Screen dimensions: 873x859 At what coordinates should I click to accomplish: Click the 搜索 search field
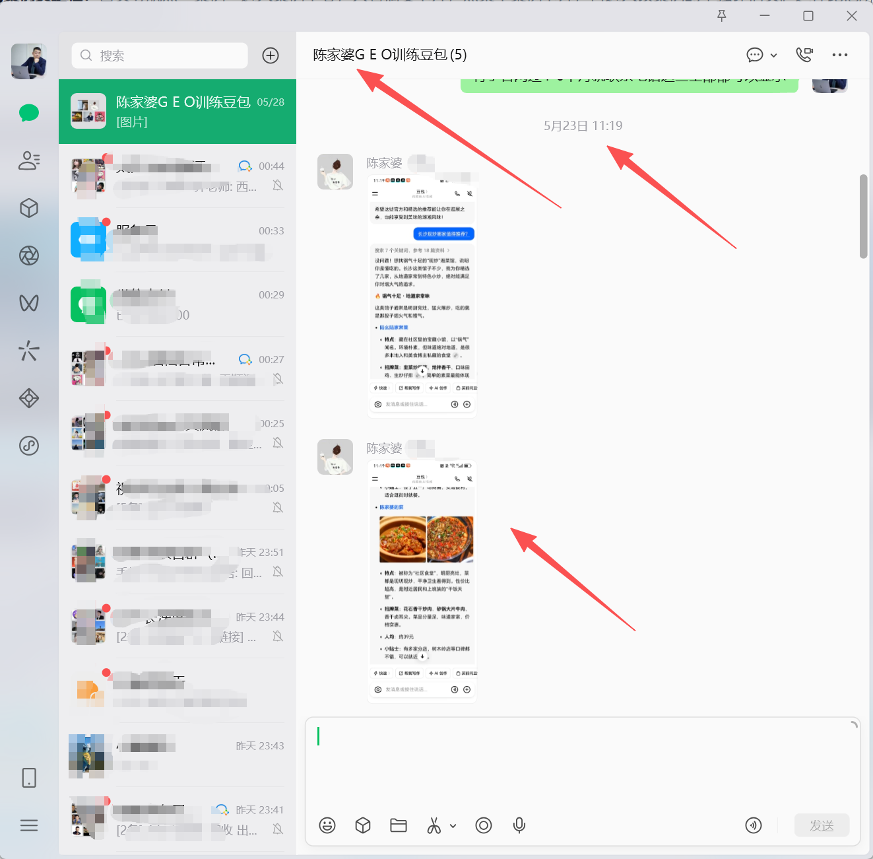(x=160, y=55)
